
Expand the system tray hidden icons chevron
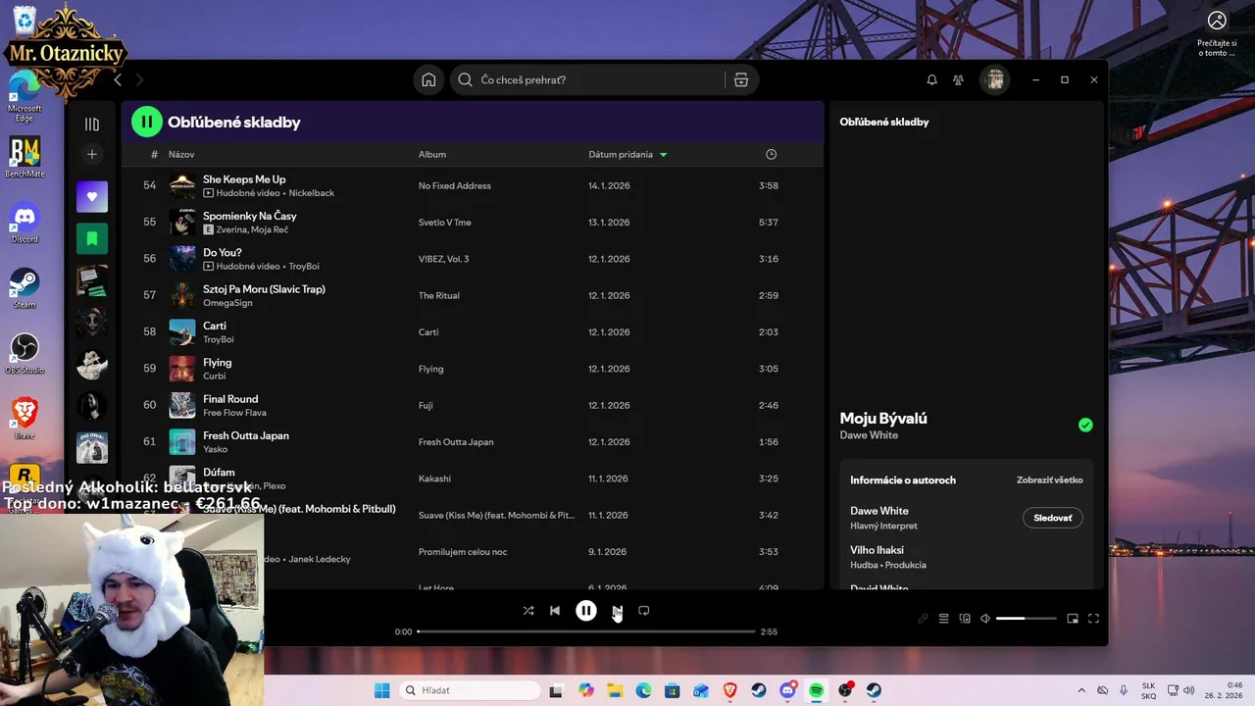pyautogui.click(x=1081, y=690)
